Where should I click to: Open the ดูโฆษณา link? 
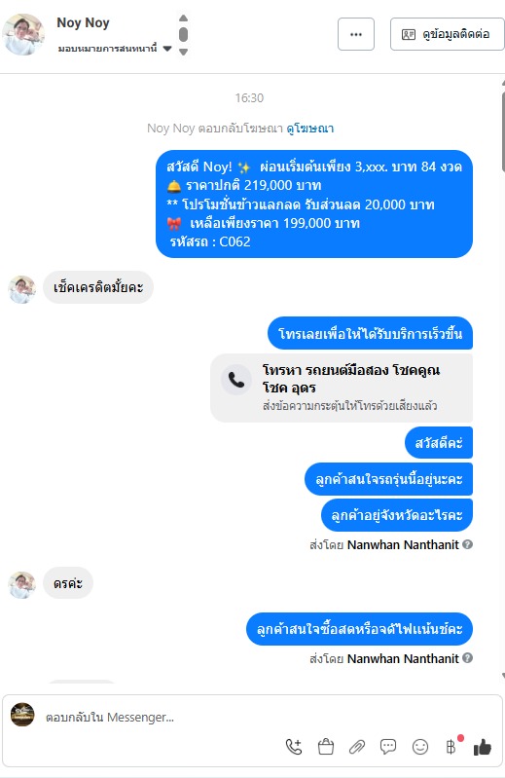pos(310,129)
